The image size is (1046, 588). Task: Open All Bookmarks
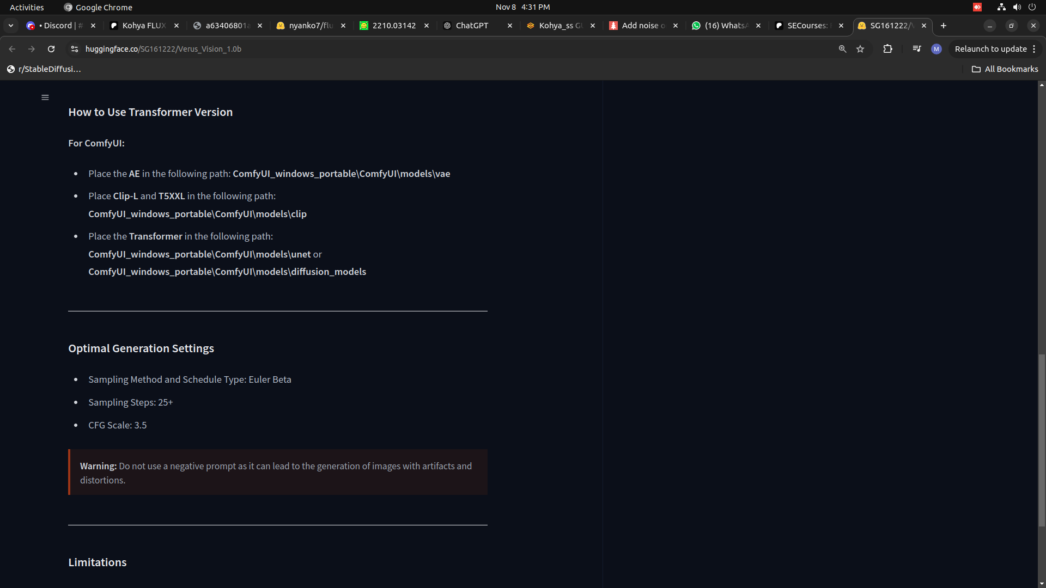(1005, 69)
